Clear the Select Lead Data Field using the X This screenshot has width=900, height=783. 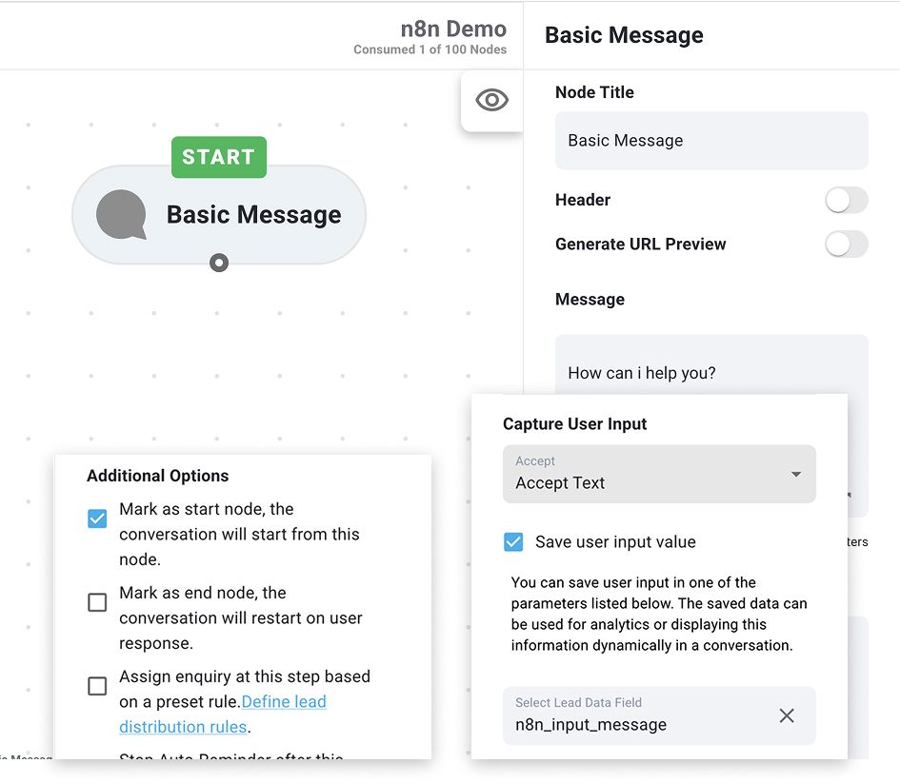(x=787, y=716)
